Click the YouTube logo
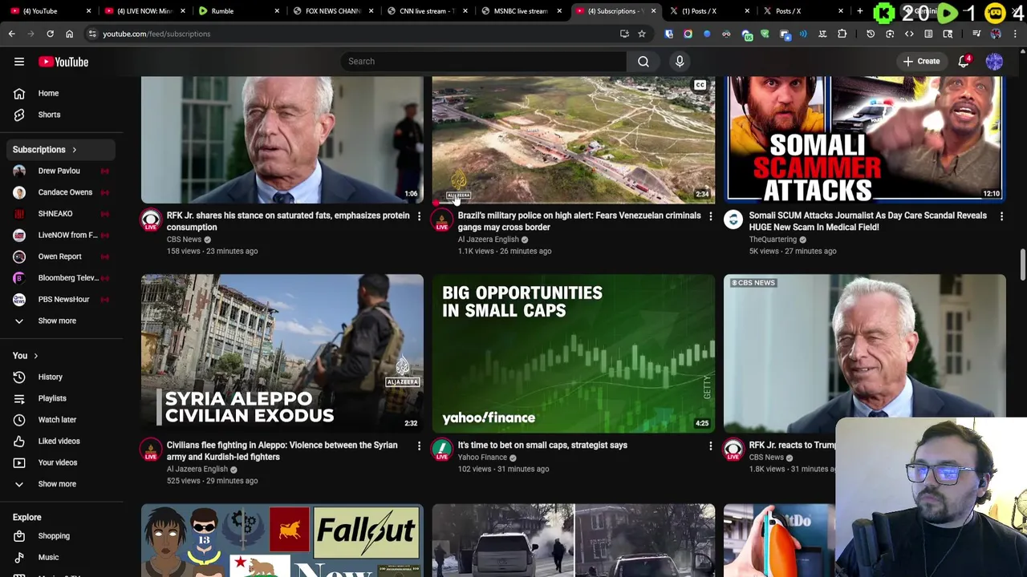 pos(63,62)
